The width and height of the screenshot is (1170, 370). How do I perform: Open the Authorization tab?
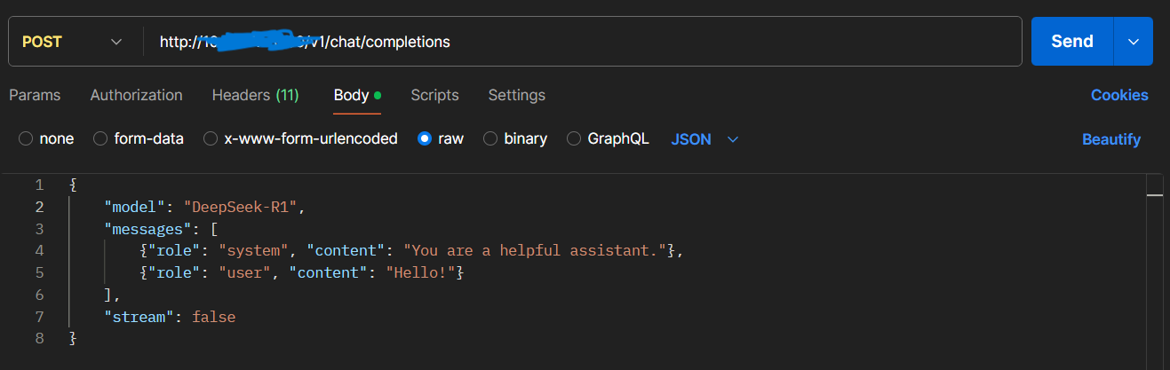pos(136,95)
